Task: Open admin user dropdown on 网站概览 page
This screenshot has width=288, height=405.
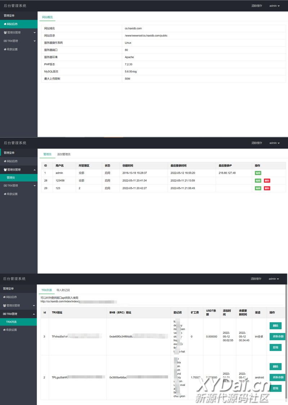Action: (x=274, y=6)
